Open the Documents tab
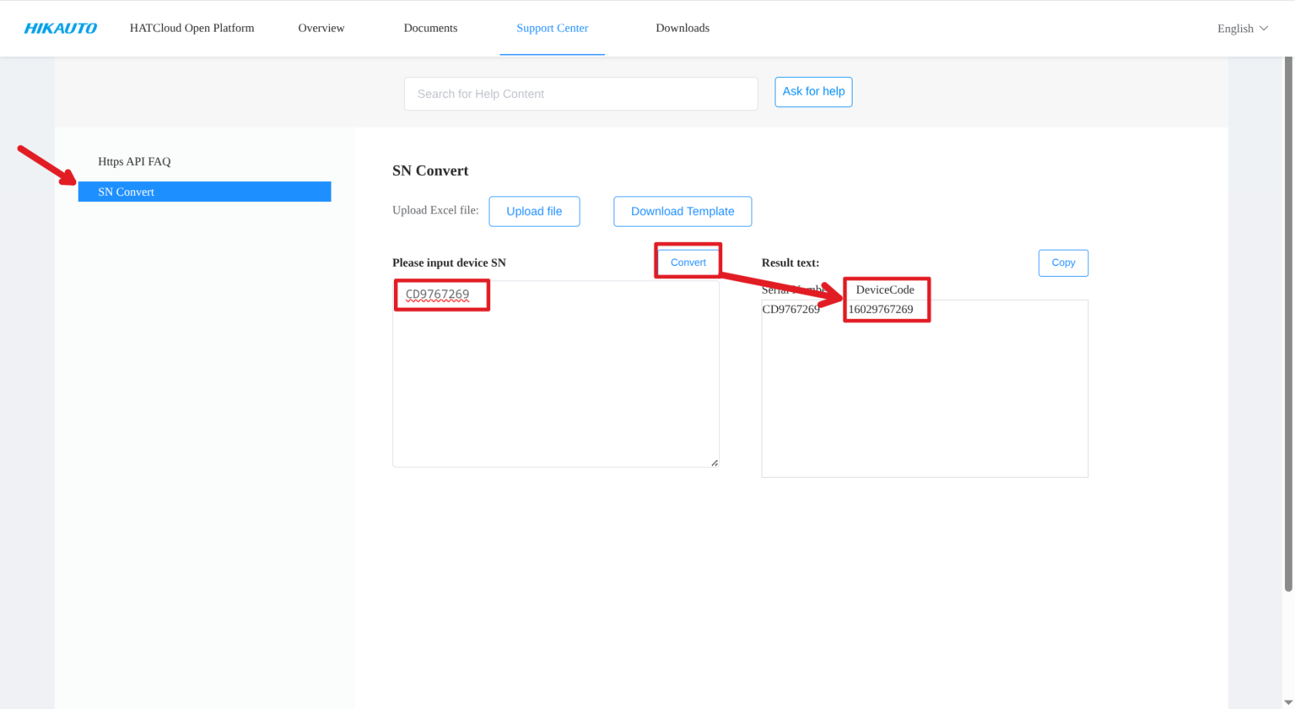This screenshot has width=1295, height=709. pyautogui.click(x=430, y=28)
